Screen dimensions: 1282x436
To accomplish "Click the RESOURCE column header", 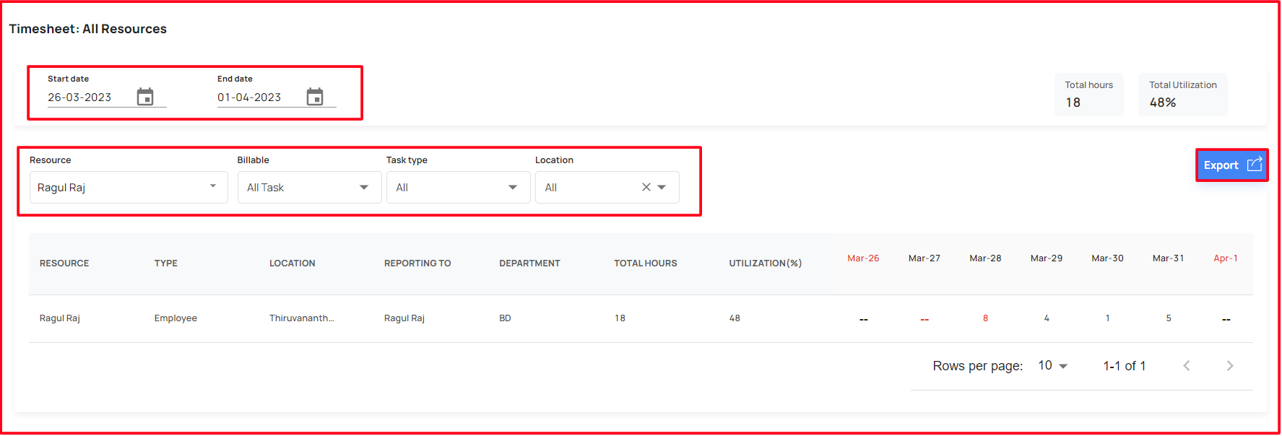I will 64,263.
